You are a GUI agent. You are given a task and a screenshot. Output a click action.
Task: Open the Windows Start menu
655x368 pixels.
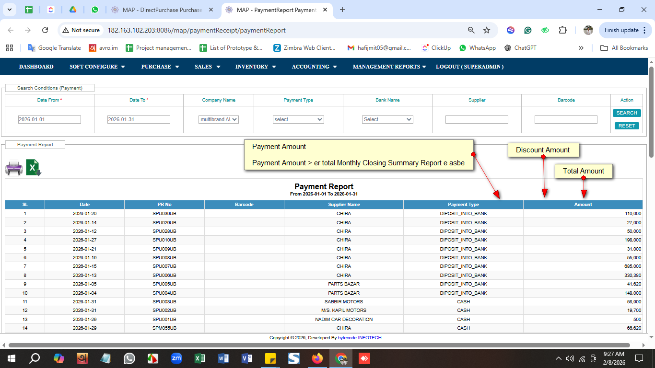click(x=12, y=358)
